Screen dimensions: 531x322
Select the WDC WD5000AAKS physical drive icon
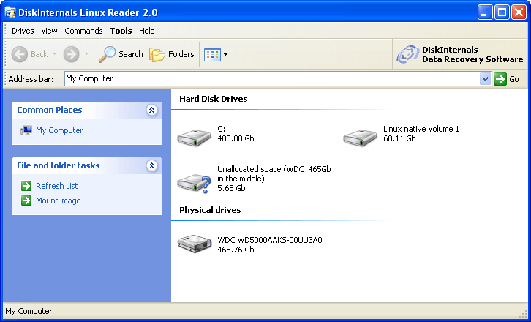tap(195, 244)
